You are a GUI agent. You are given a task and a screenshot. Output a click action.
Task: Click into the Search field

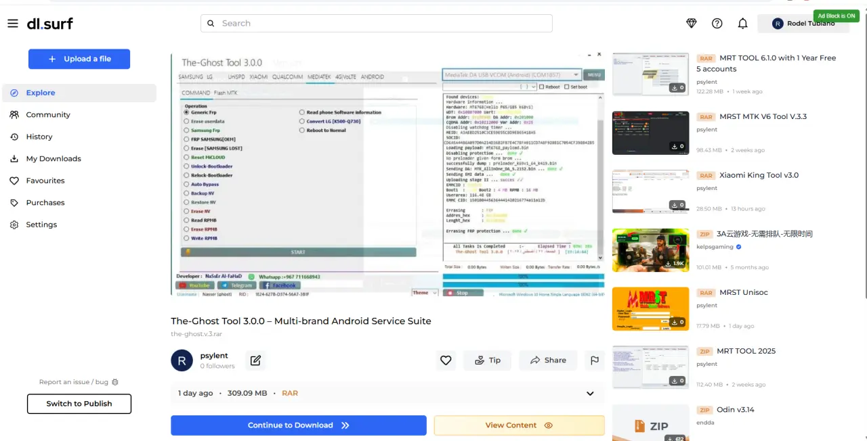pos(377,24)
